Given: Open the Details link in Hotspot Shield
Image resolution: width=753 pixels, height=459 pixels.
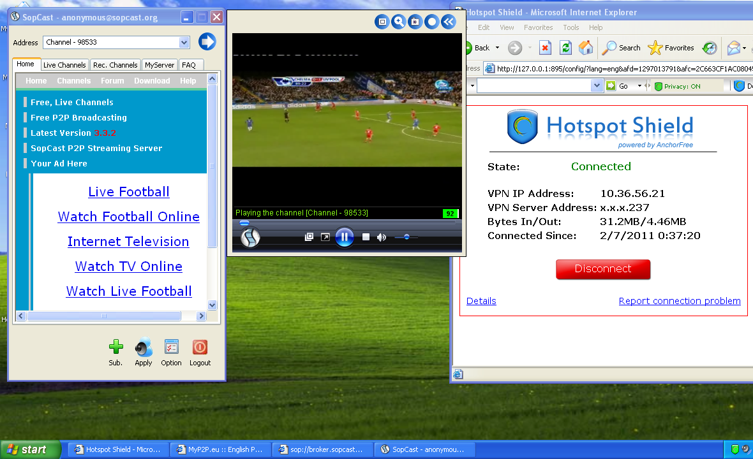Looking at the screenshot, I should [481, 301].
